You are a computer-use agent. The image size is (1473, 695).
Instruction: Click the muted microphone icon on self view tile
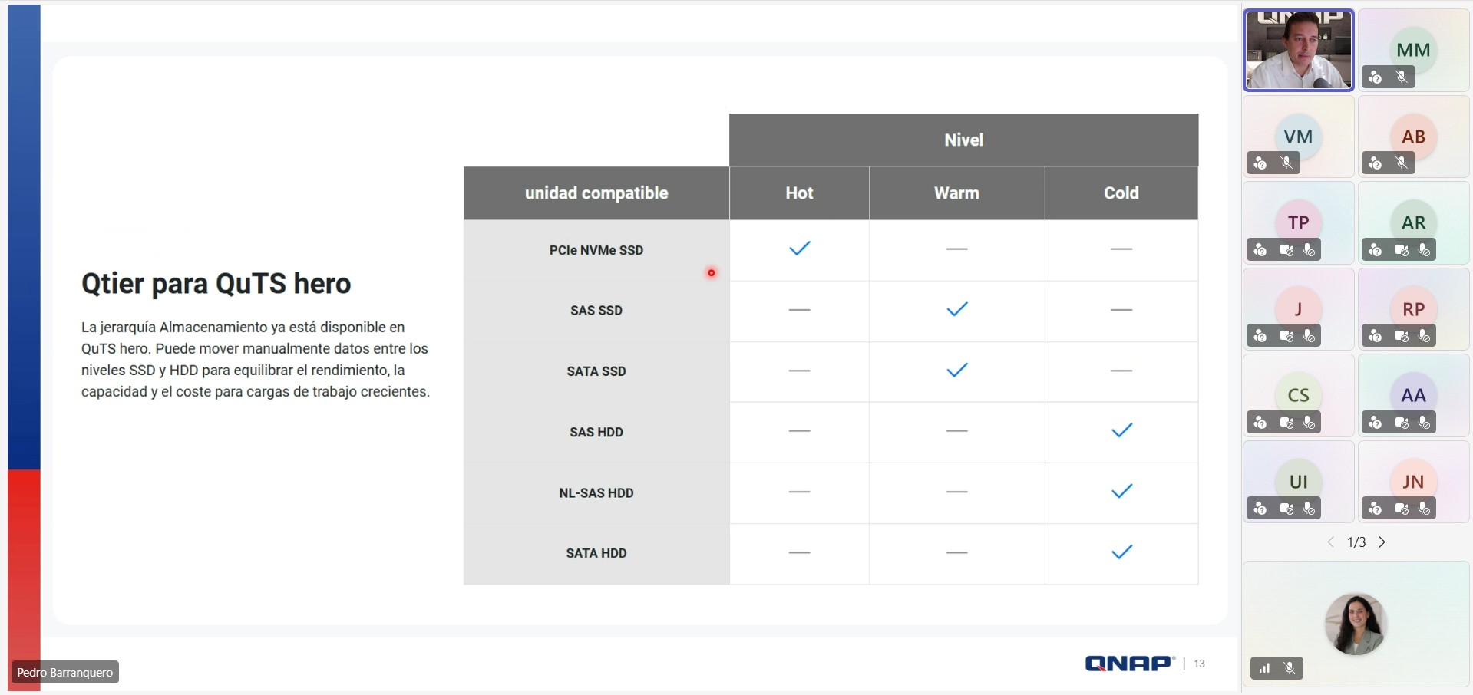pos(1290,669)
